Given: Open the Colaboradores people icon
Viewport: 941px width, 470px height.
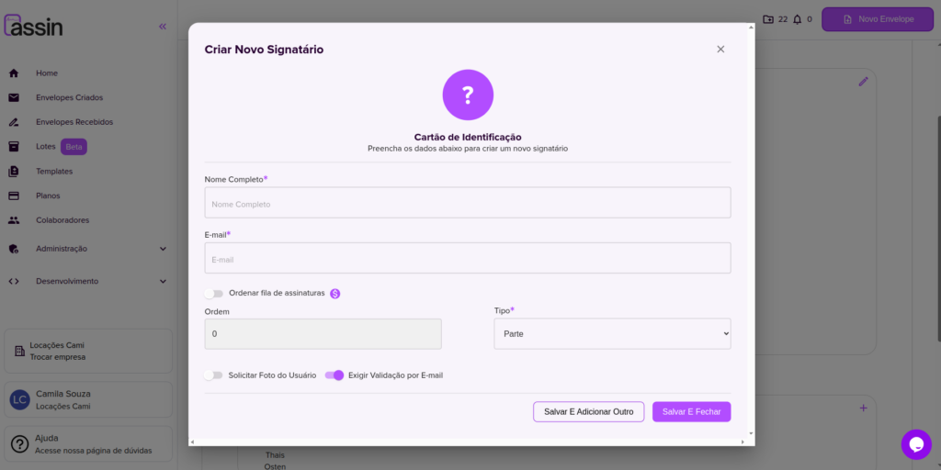Looking at the screenshot, I should (x=13, y=220).
